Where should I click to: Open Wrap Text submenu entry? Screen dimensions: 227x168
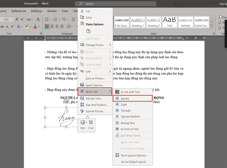click(95, 92)
